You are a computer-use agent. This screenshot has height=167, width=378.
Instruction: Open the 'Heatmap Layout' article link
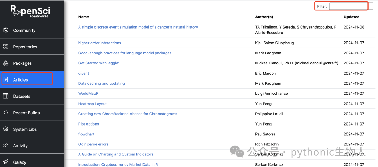coord(92,104)
